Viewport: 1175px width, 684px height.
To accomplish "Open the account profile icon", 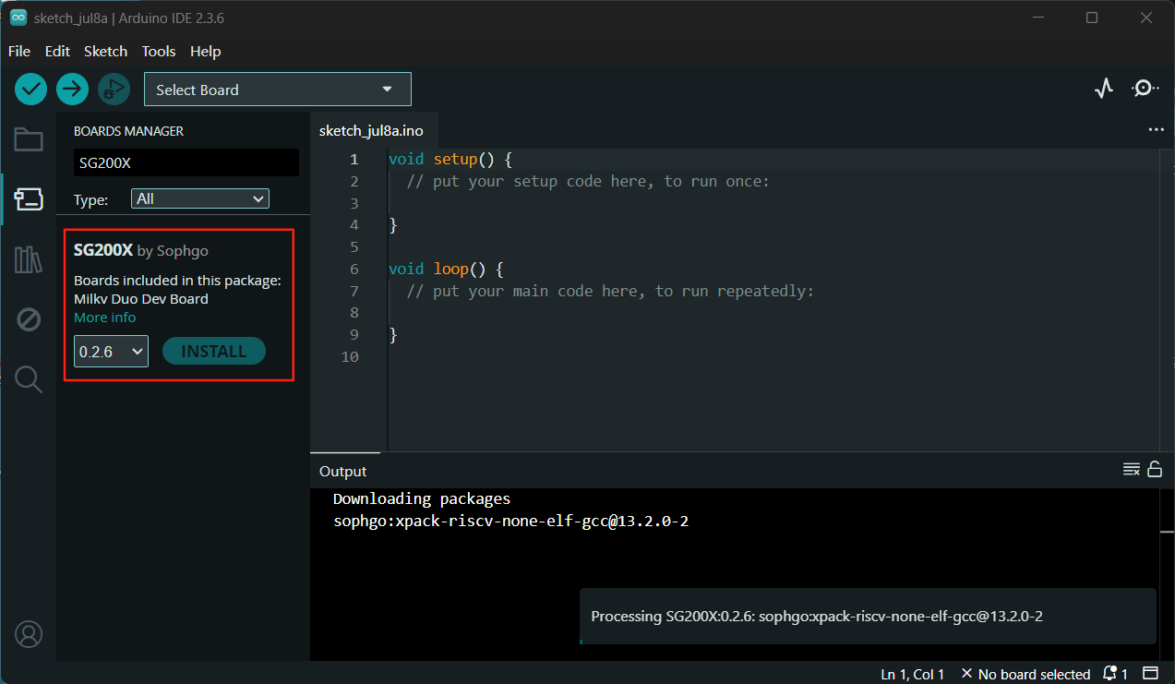I will click(29, 635).
